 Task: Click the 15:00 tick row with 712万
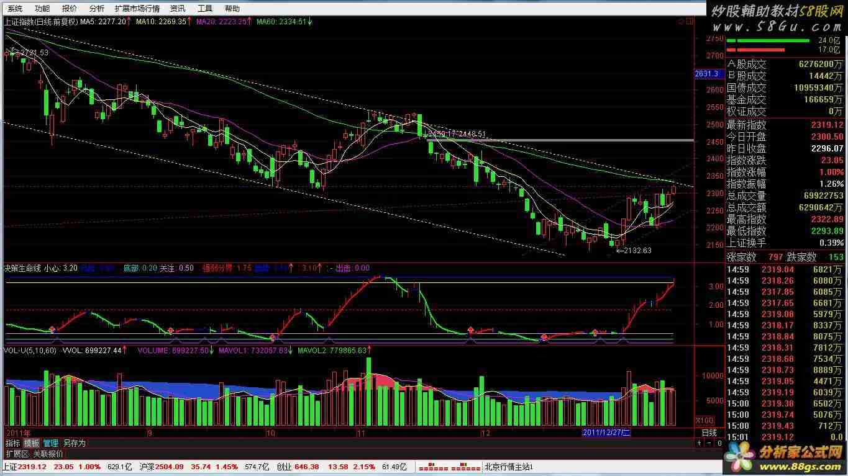[x=786, y=426]
